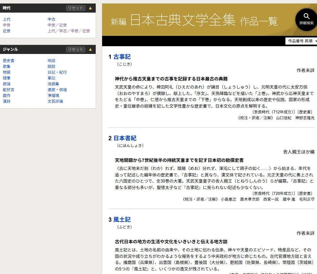Click the reading （こじき）
This screenshot has height=274, width=317.
tap(124, 64)
